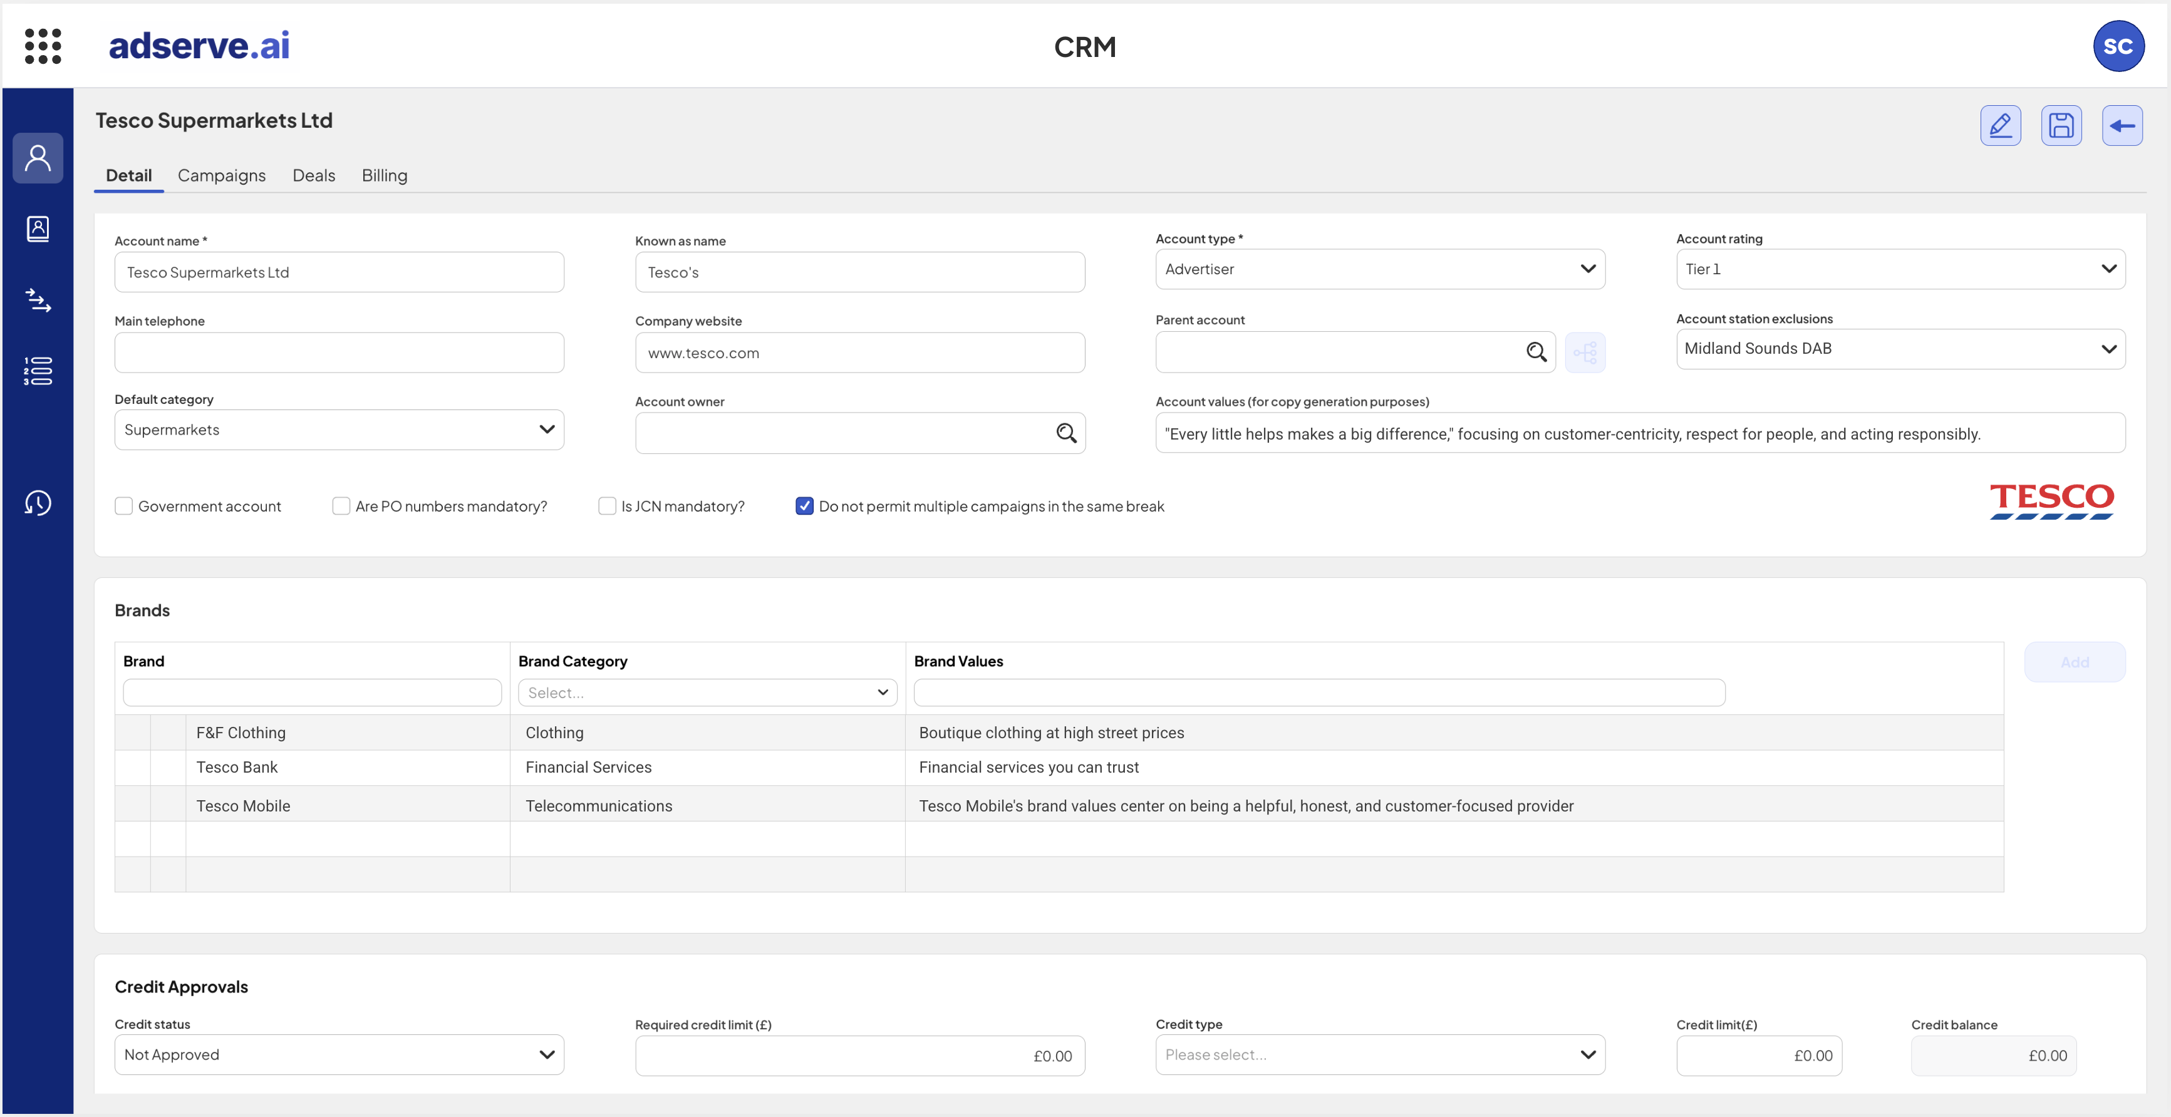Open the transfer arrows icon in sidebar

coord(38,300)
